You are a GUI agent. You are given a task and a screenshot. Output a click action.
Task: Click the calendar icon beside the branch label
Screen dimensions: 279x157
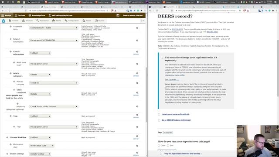(118, 15)
